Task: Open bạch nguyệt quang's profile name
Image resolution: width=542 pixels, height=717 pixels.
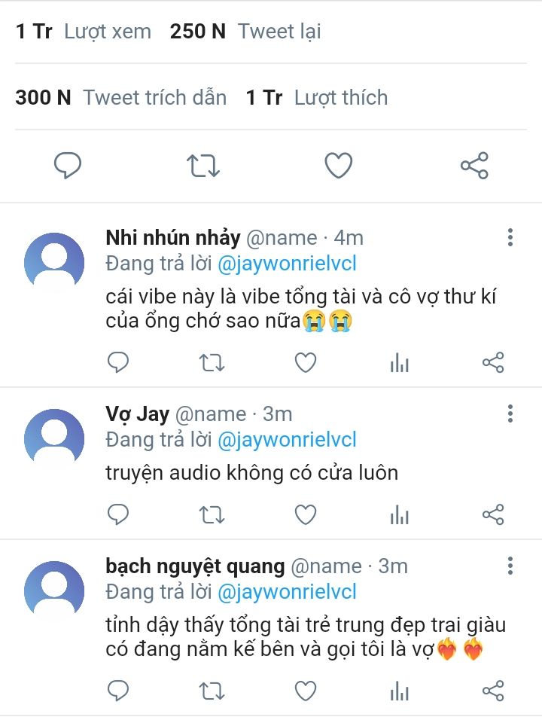Action: [x=195, y=566]
